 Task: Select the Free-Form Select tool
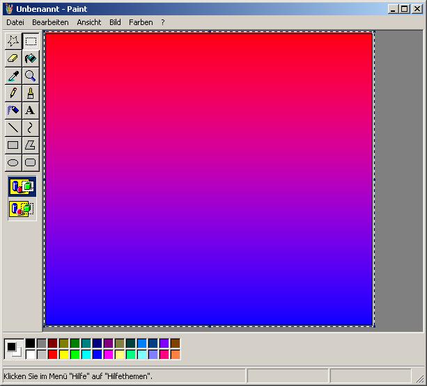coord(13,41)
